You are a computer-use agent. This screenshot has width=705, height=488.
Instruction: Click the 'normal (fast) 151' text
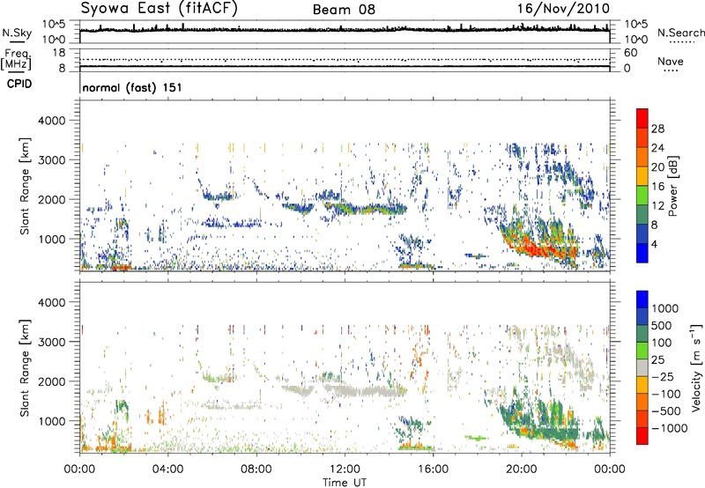point(132,87)
